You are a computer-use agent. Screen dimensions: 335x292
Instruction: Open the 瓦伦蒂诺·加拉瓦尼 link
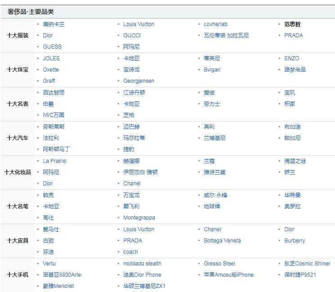[226, 36]
